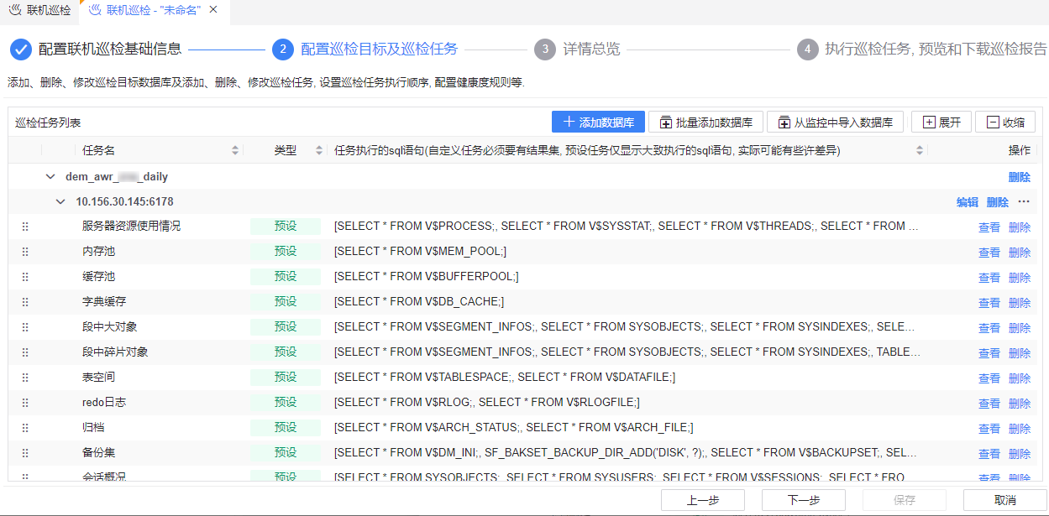
Task: Expand all rows with 展开 button
Action: point(941,122)
